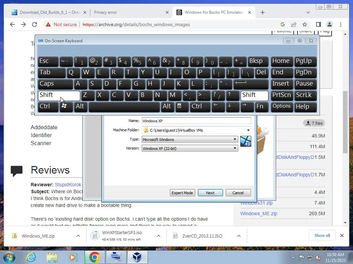
Task: Switch to VirtualBox in the taskbar
Action: [x=137, y=257]
